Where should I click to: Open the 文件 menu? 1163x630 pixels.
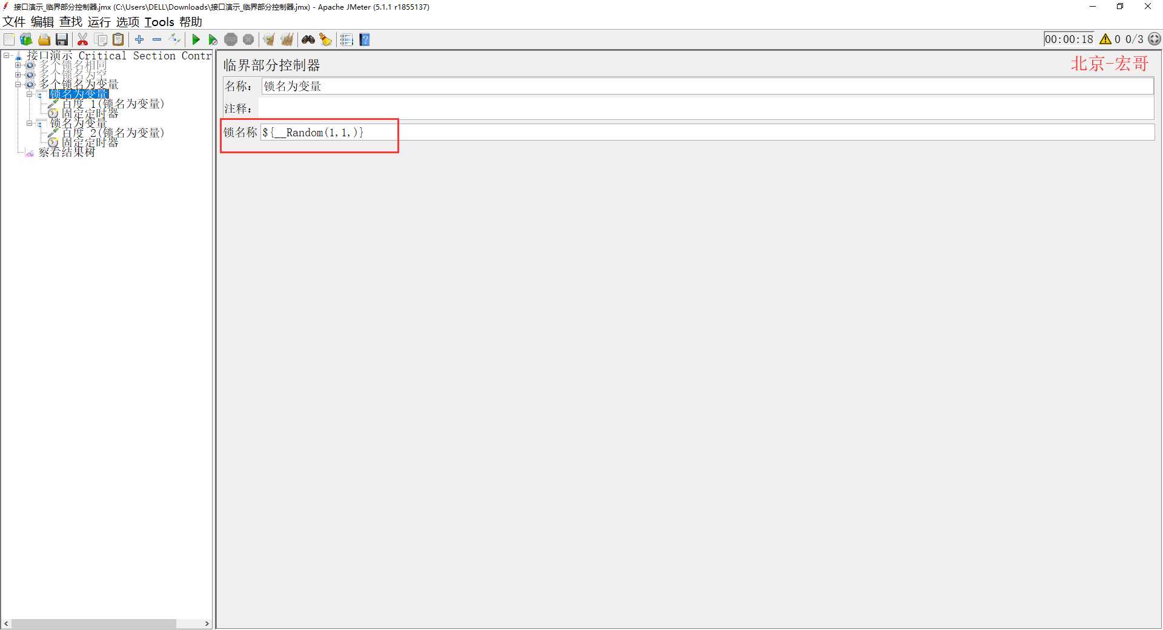(14, 22)
